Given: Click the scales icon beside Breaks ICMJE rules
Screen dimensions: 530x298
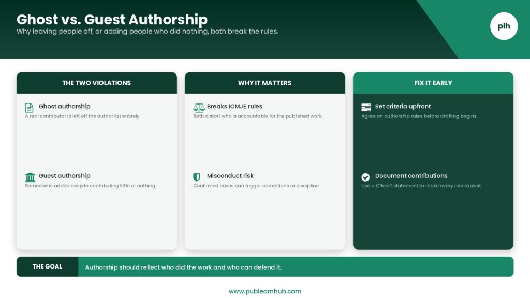Looking at the screenshot, I should click(x=199, y=108).
